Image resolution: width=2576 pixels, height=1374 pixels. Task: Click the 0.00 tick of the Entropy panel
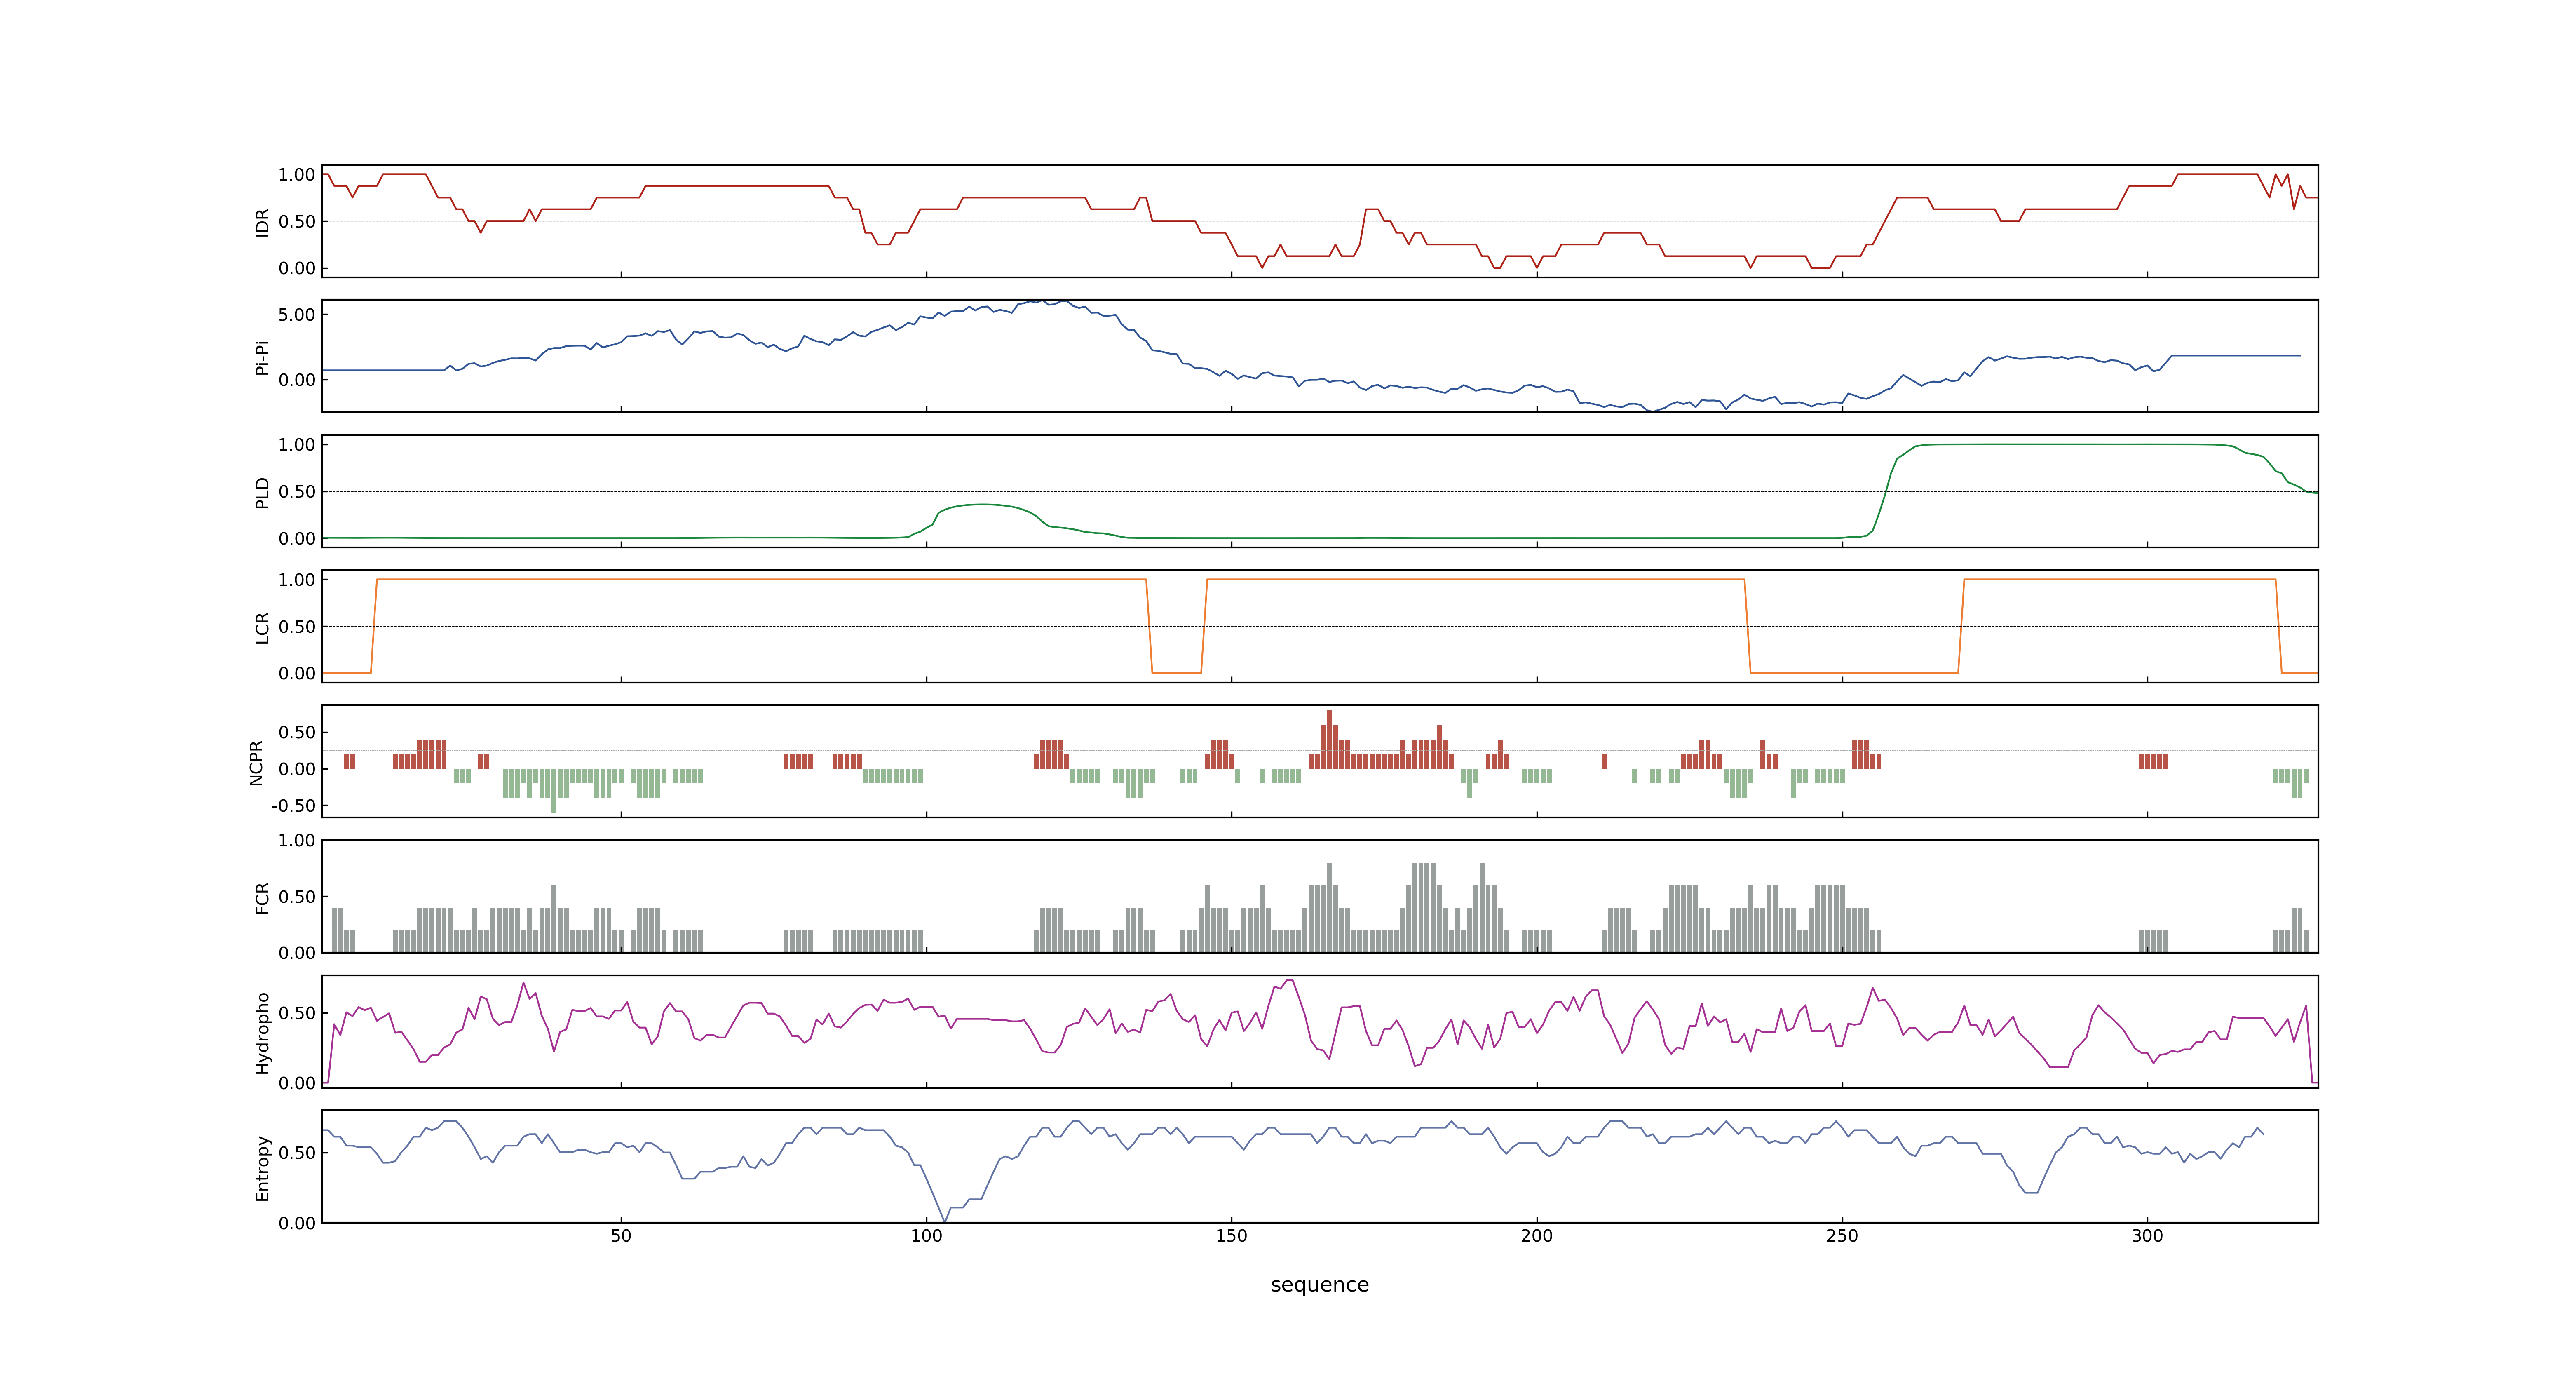(x=297, y=1223)
